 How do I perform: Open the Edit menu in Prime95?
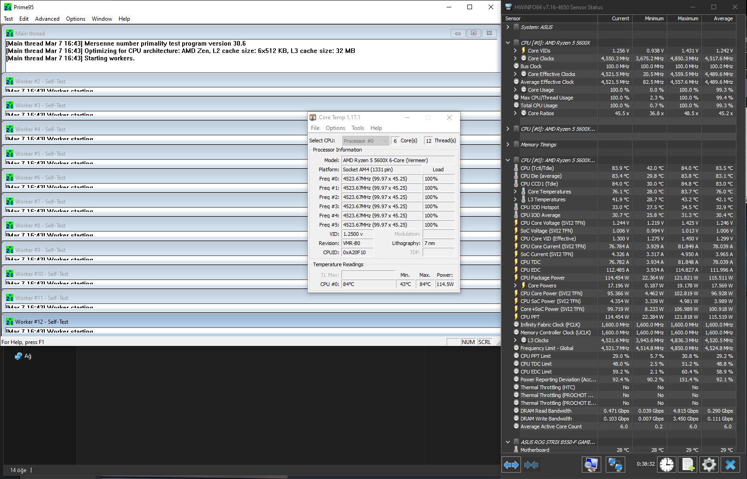[x=24, y=19]
